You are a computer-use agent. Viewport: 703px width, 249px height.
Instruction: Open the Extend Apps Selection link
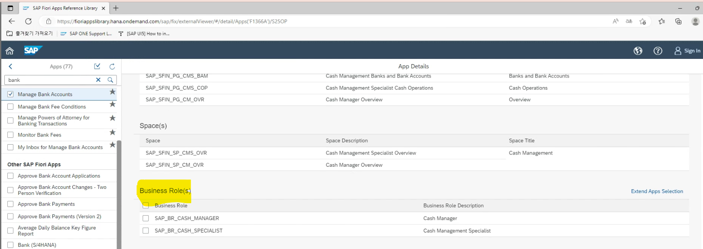[657, 191]
